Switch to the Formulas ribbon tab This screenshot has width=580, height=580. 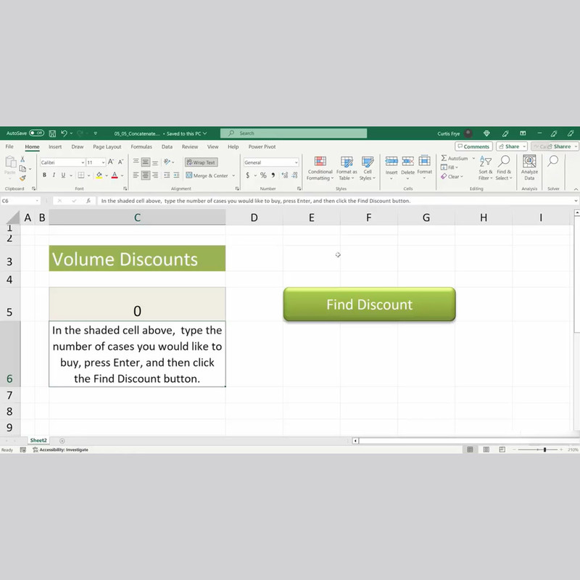point(141,146)
